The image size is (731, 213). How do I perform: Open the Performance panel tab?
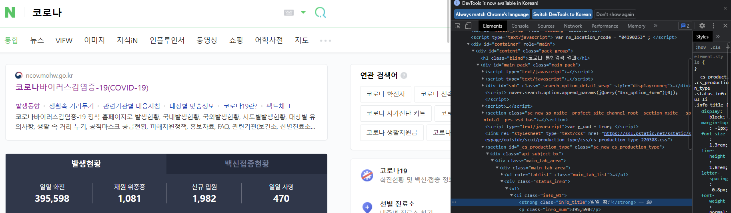(x=605, y=26)
